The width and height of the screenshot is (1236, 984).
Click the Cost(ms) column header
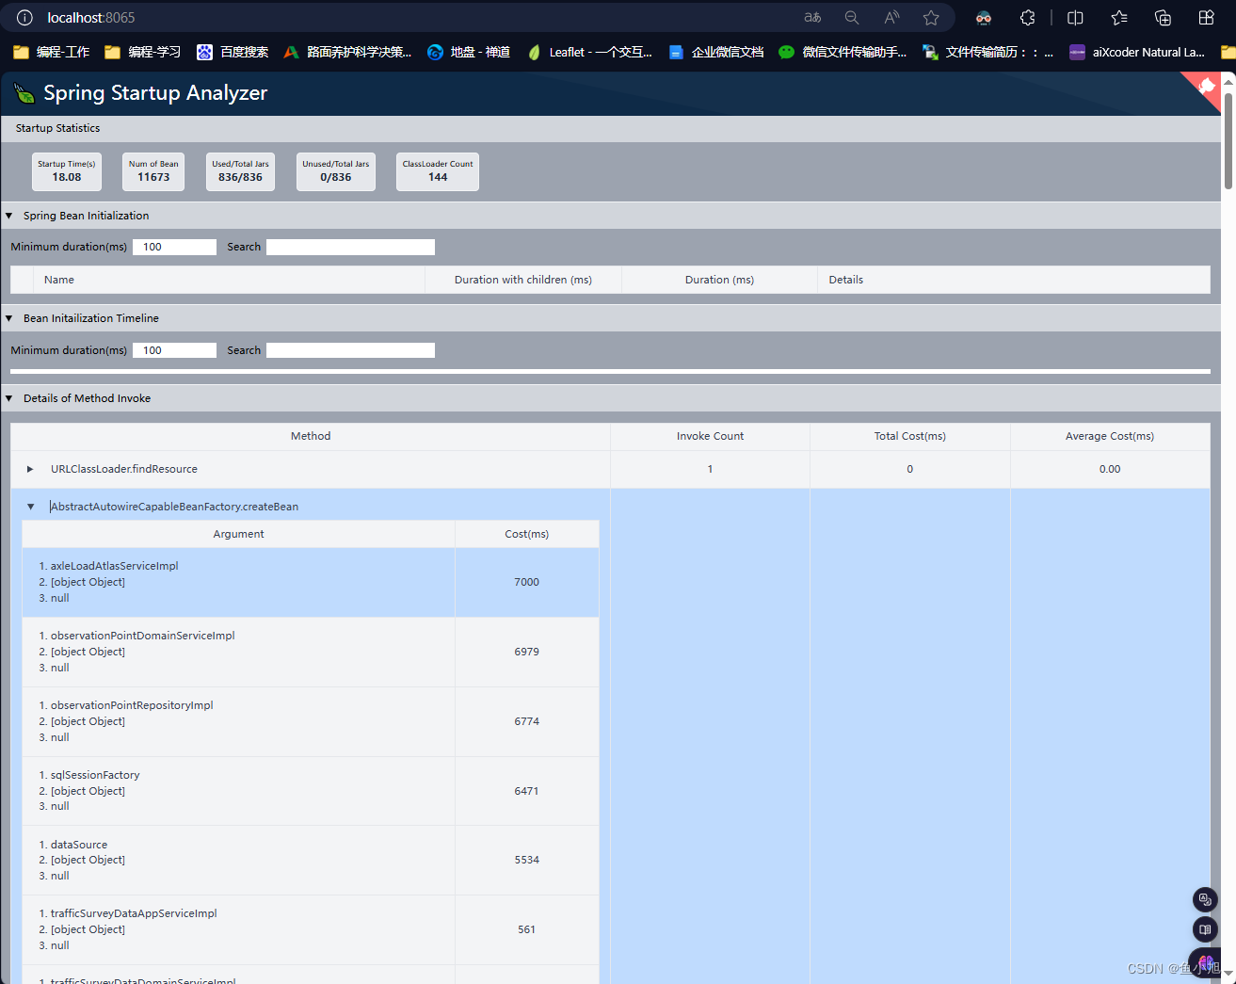527,534
